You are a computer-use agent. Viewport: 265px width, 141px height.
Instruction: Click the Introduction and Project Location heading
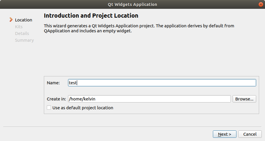tap(91, 16)
